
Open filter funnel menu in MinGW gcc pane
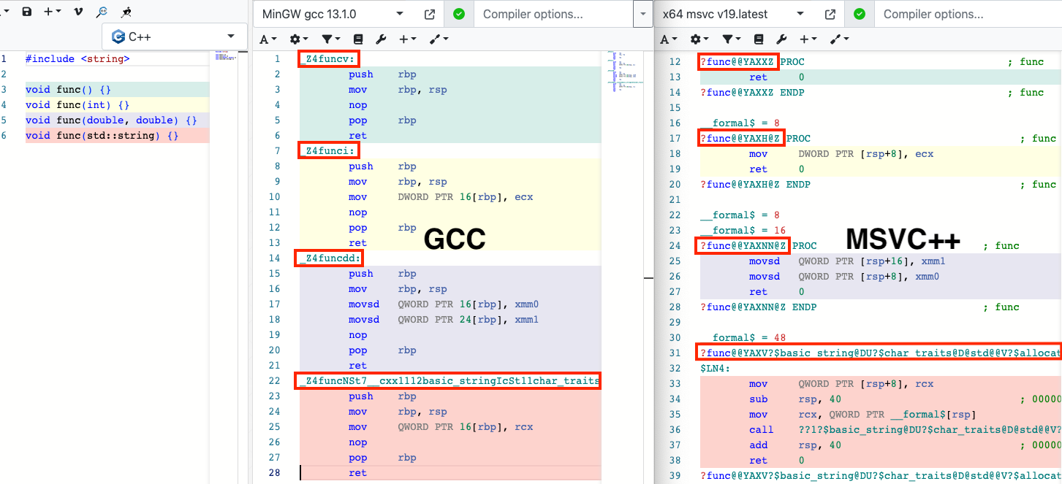click(x=330, y=39)
